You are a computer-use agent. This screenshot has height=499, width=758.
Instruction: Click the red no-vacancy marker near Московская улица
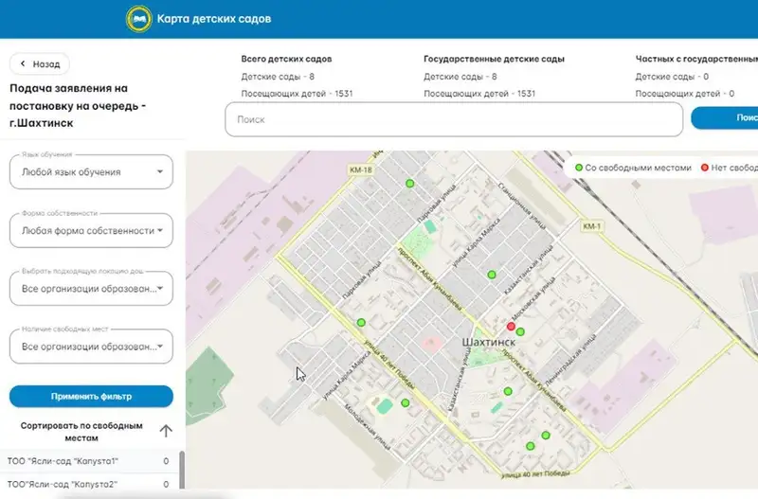click(511, 325)
